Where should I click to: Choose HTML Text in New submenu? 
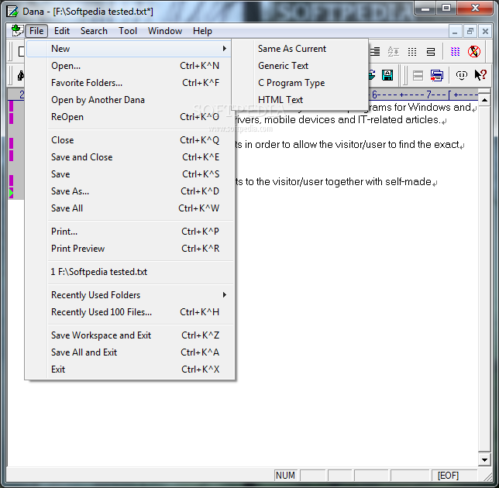pos(300,100)
